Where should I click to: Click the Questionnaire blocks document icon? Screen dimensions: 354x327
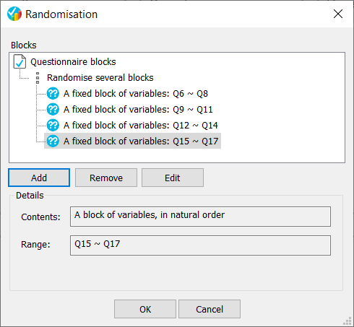tap(20, 61)
